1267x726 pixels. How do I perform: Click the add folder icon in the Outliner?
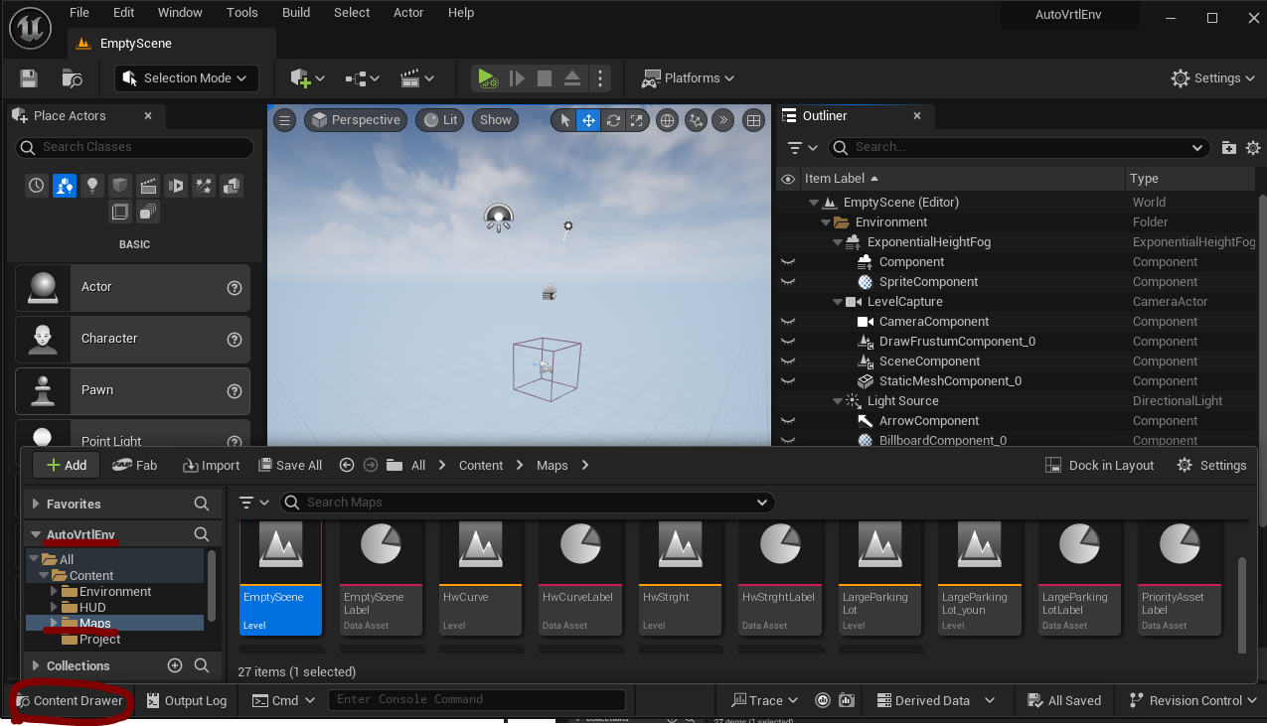click(1229, 147)
